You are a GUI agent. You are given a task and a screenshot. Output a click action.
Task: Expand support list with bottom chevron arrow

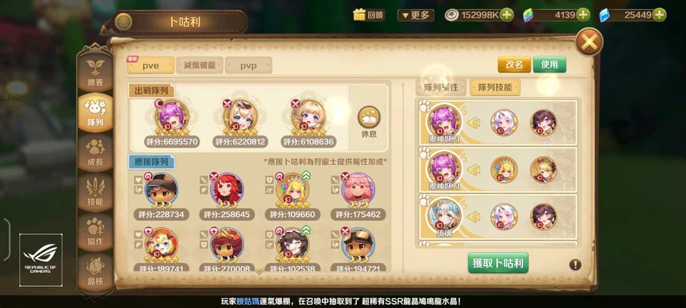pos(259,271)
